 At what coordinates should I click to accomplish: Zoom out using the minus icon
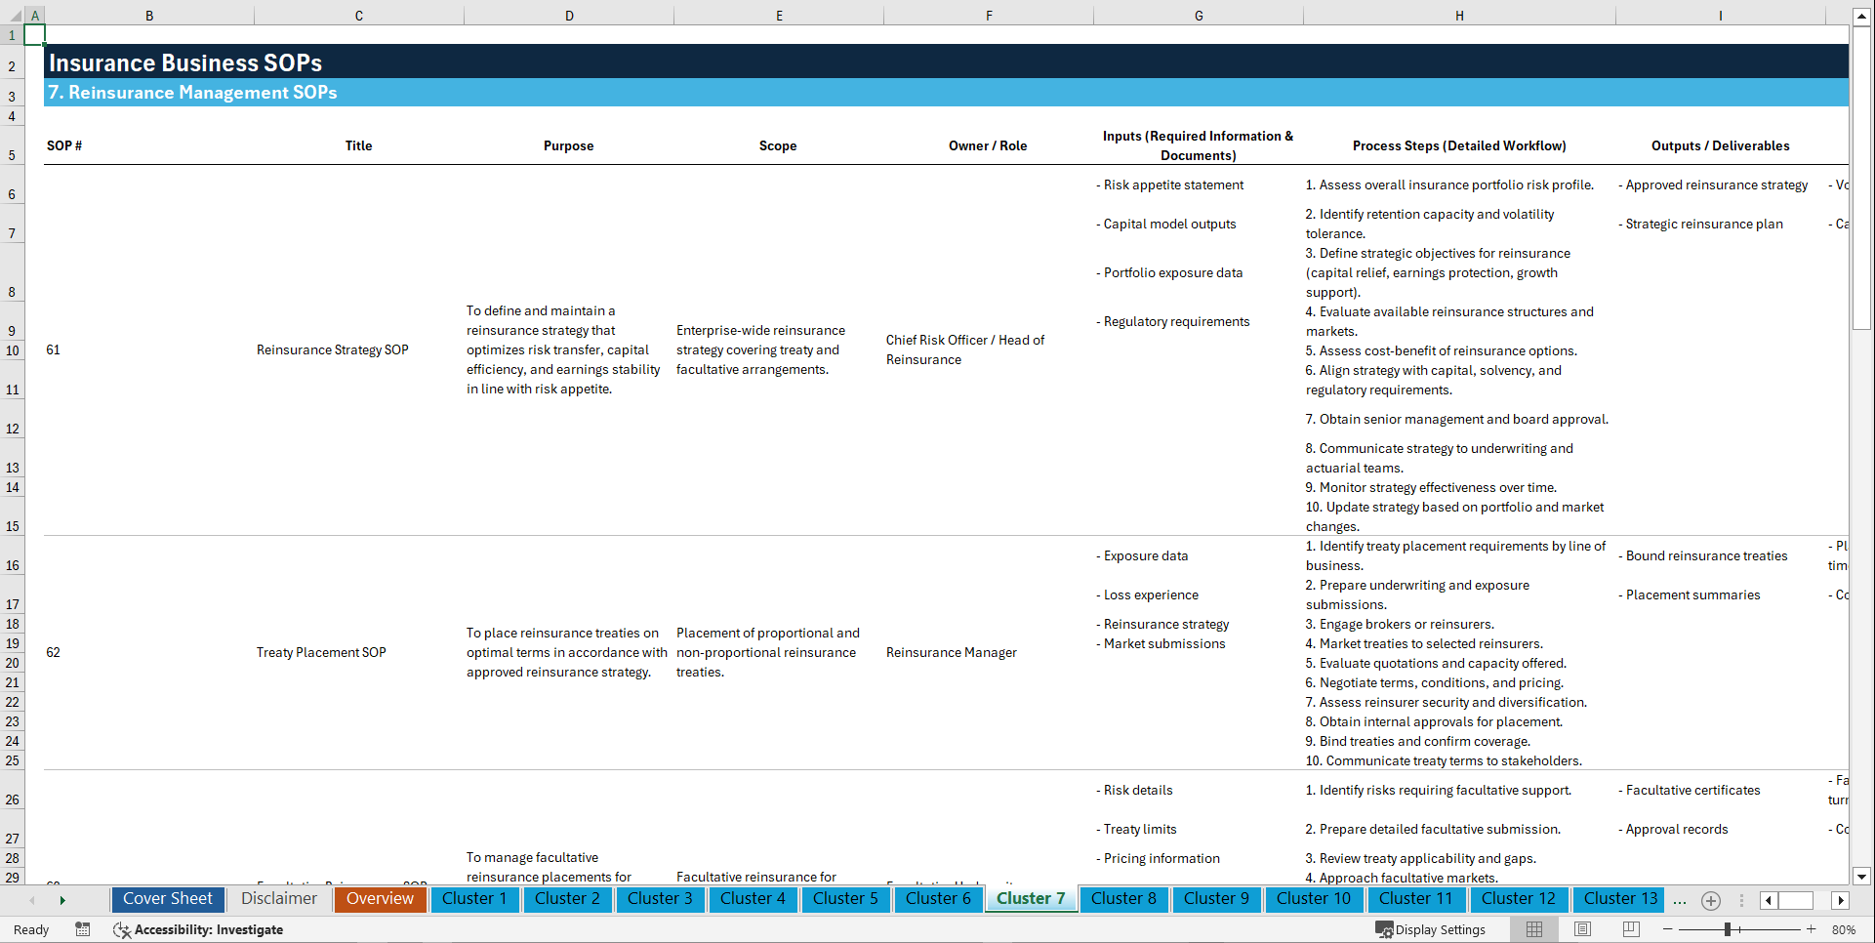(1668, 929)
